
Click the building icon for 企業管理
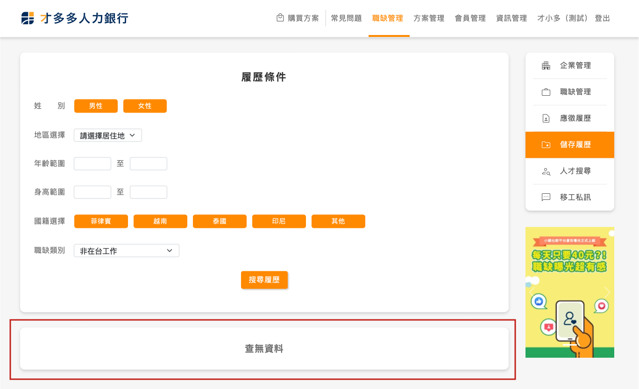click(x=546, y=66)
